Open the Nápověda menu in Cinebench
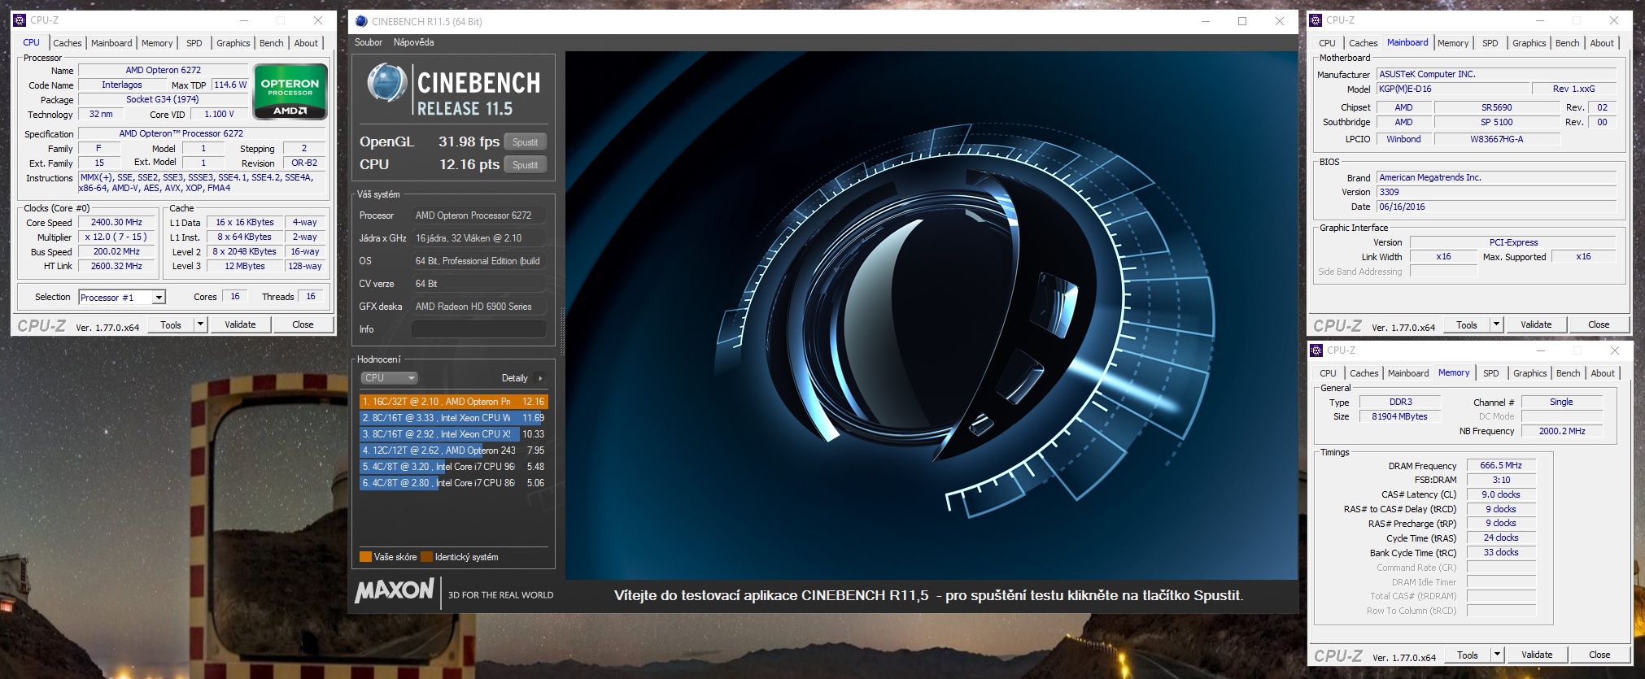1645x679 pixels. 413,42
